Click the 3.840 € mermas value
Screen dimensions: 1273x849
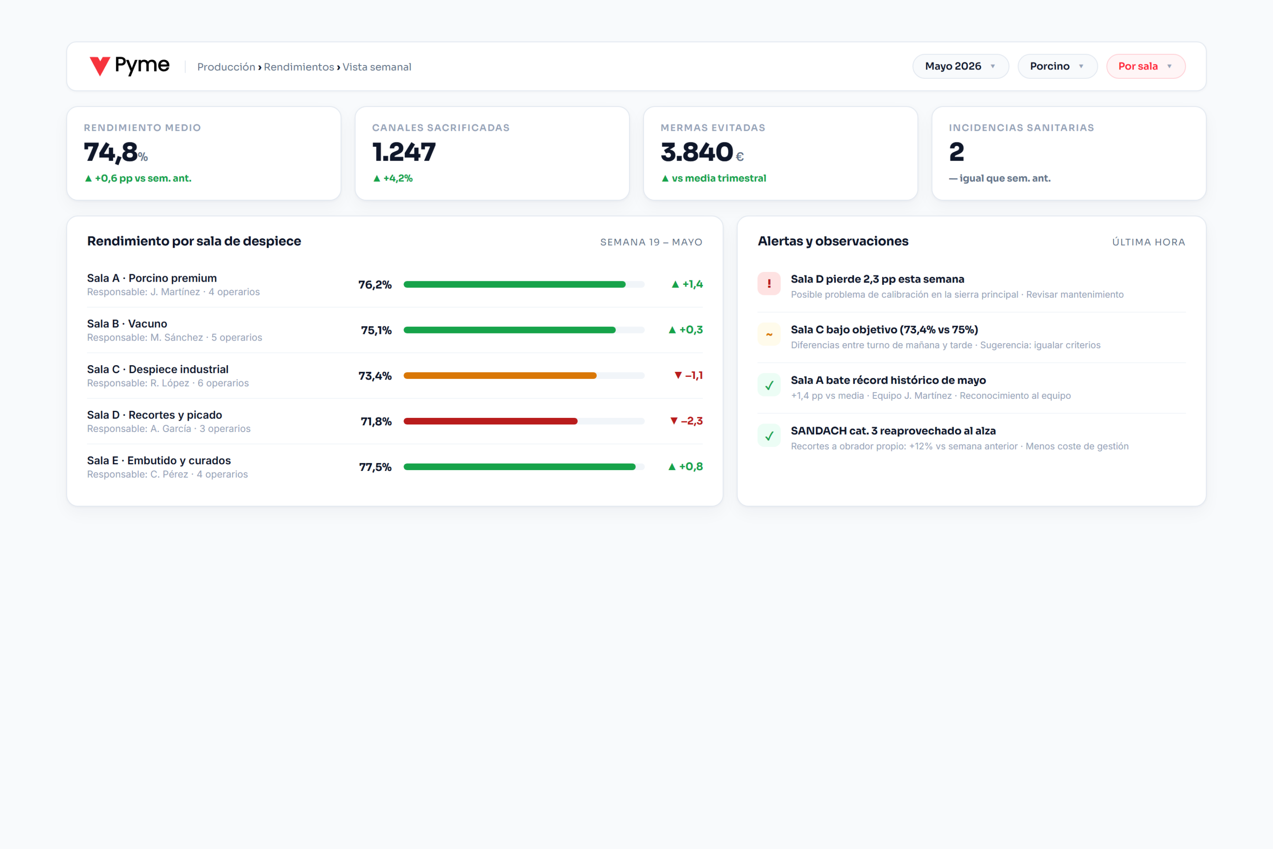(702, 152)
